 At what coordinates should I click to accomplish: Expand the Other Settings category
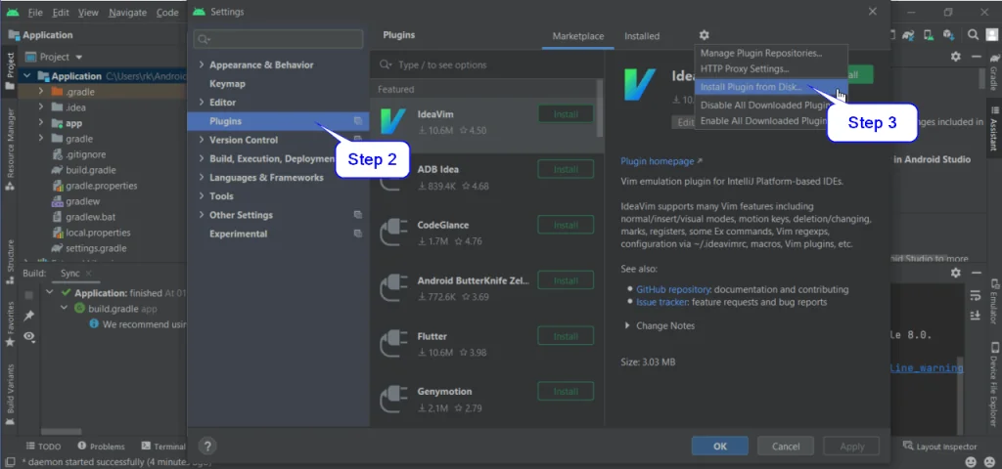click(x=202, y=215)
